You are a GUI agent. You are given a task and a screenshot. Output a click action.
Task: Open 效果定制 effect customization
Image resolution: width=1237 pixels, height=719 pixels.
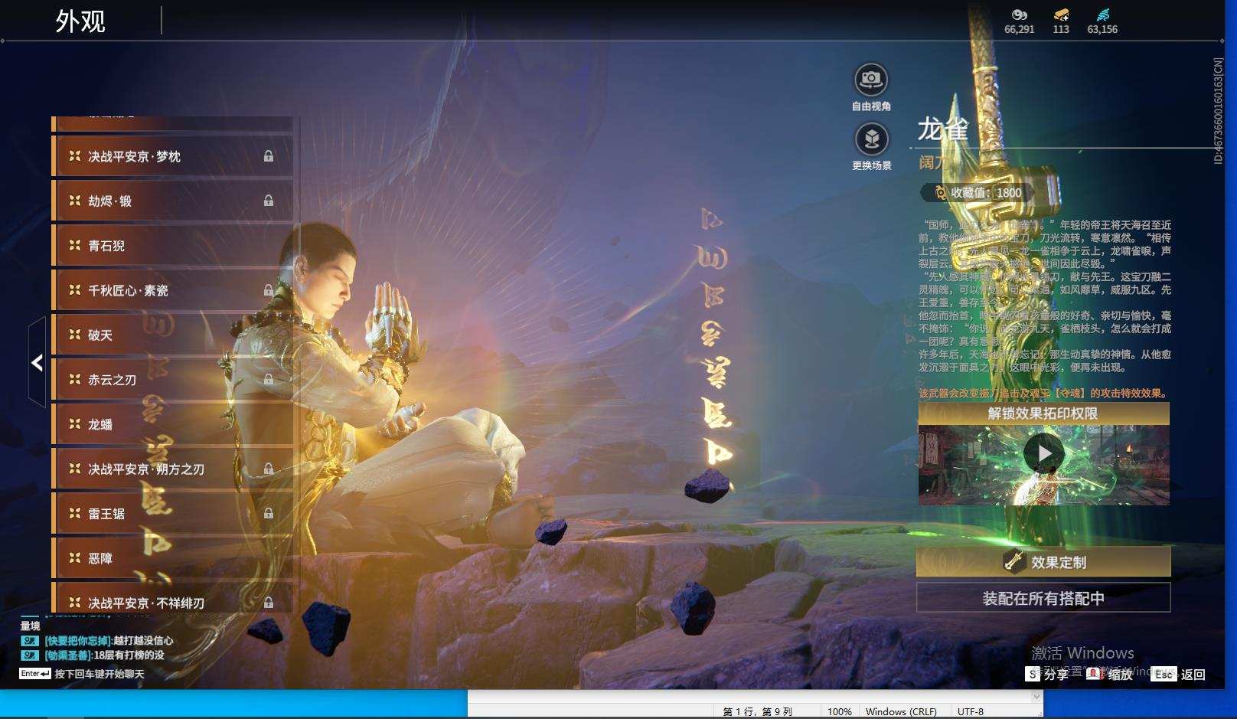(1043, 562)
